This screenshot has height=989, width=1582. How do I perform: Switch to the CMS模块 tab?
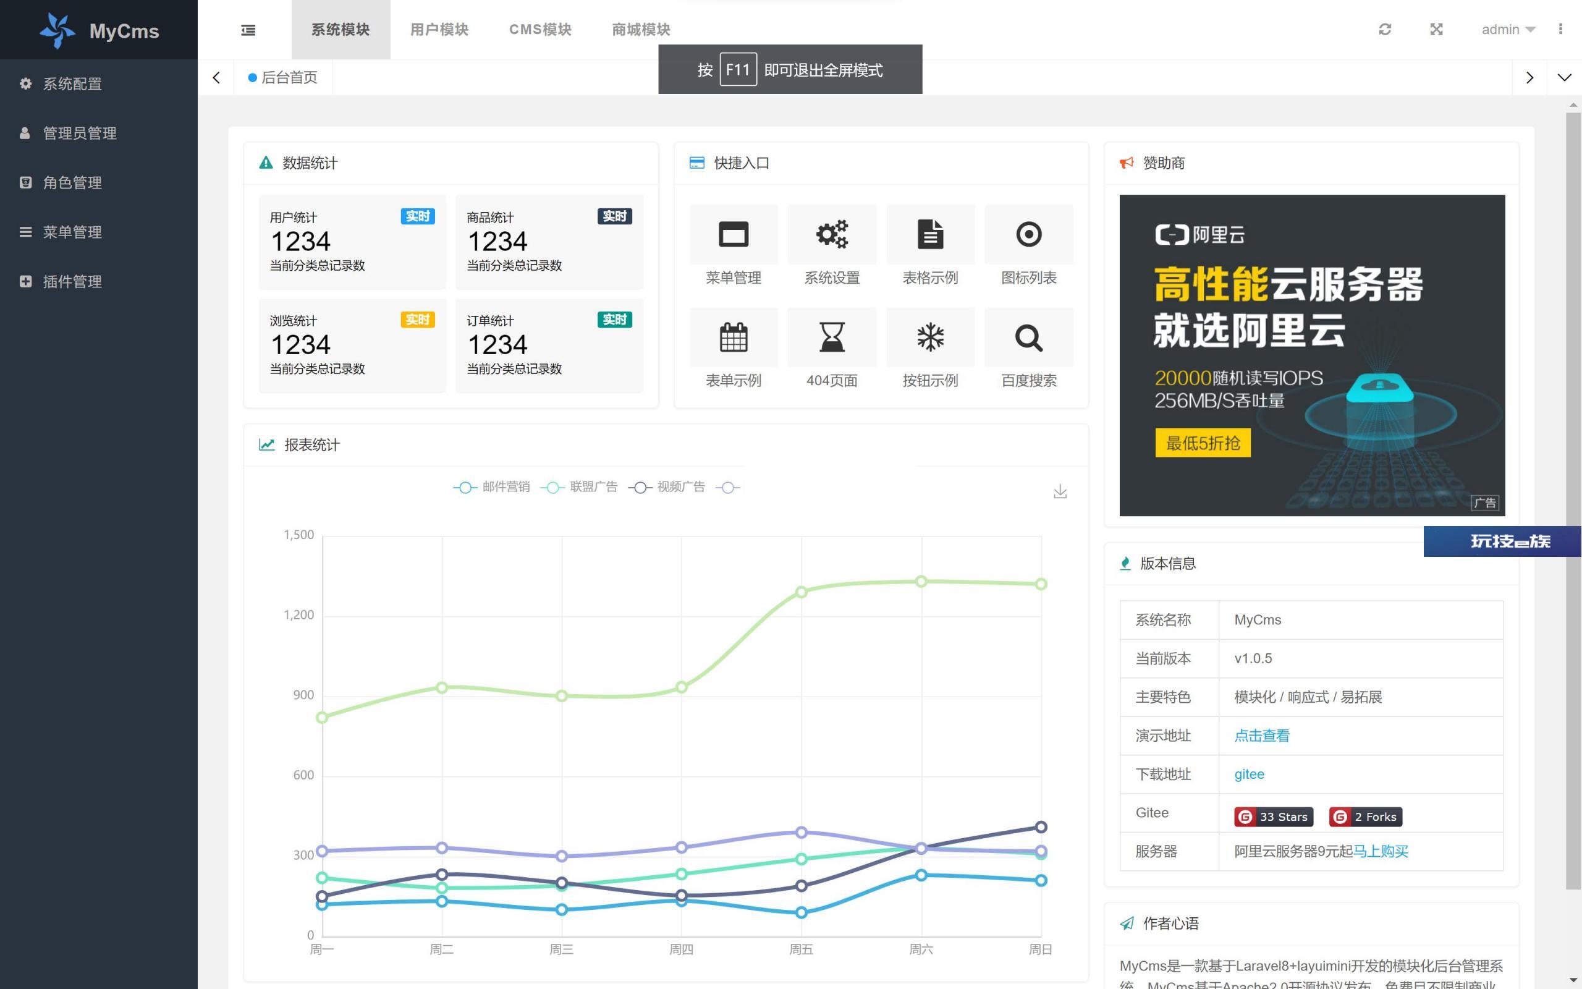coord(540,30)
